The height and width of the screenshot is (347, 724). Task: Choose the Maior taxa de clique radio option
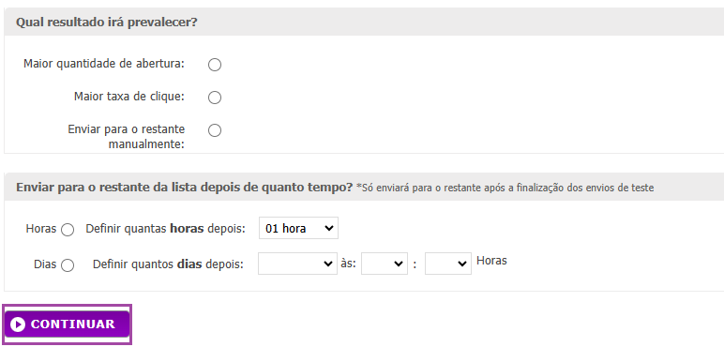coord(215,98)
